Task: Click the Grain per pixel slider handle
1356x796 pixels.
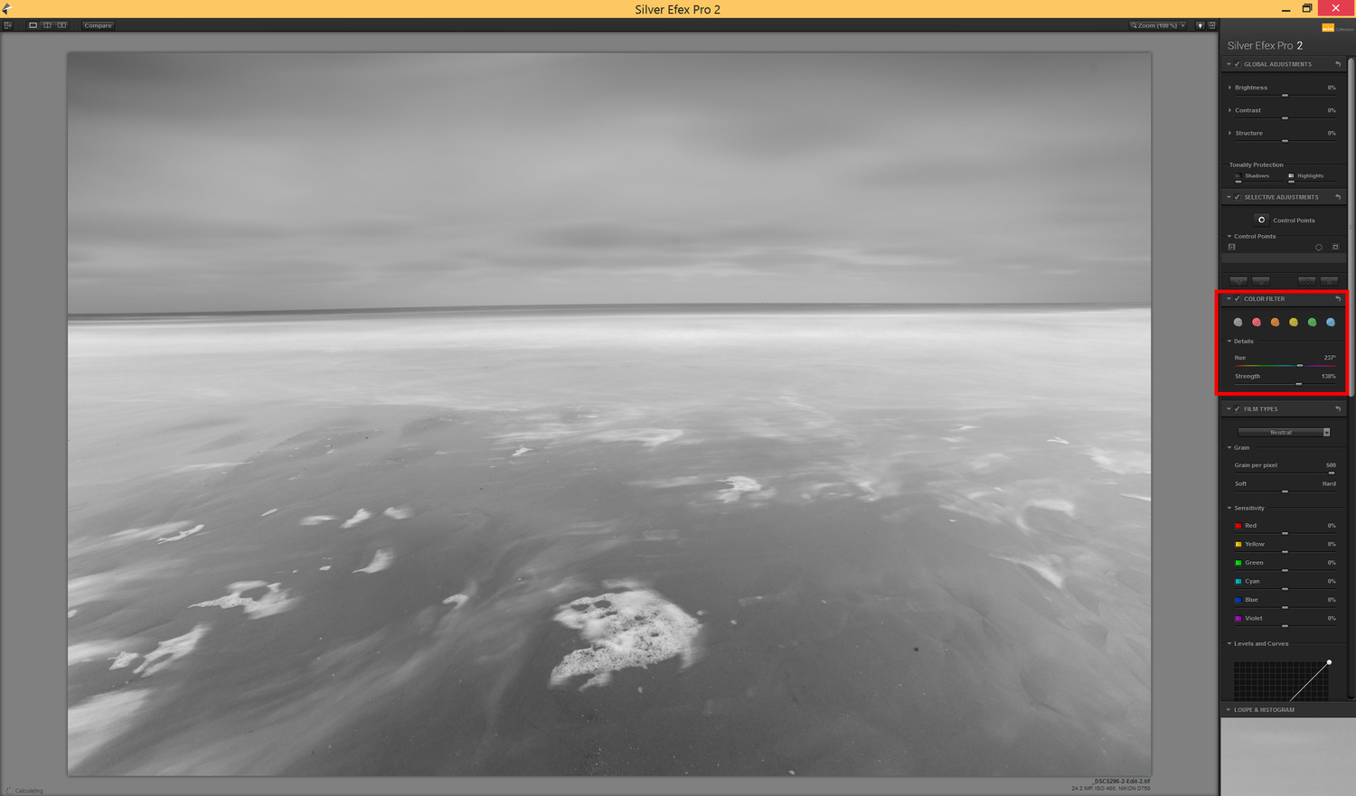Action: coord(1332,473)
